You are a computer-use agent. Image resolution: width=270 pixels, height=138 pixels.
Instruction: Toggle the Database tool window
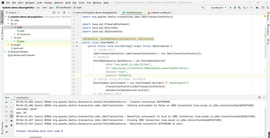pyautogui.click(x=268, y=30)
